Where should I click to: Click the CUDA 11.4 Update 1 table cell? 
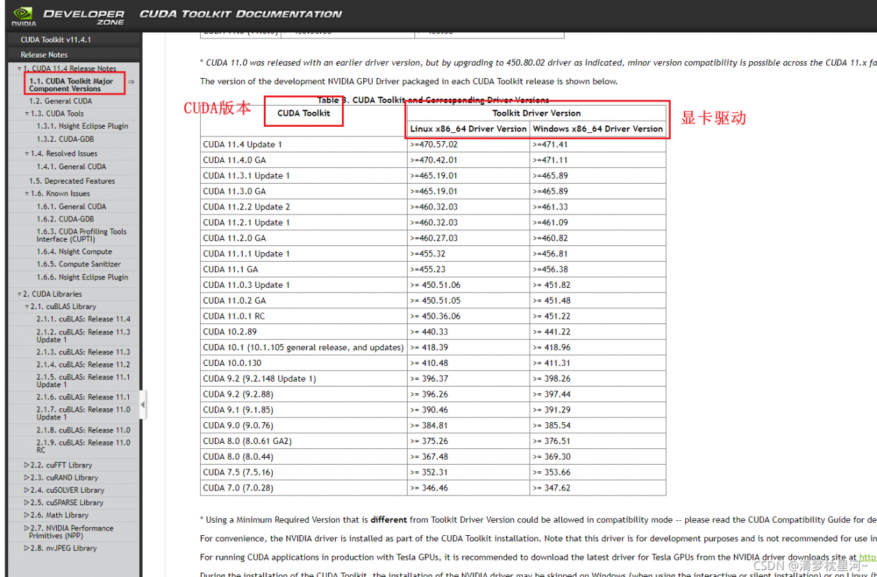click(x=304, y=145)
